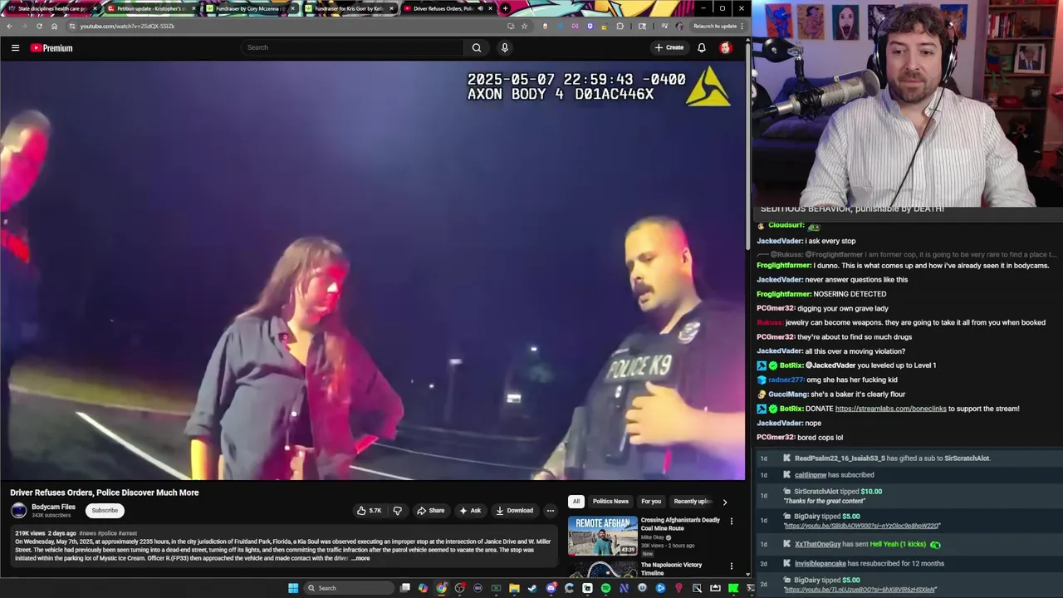Select the For you chip
Screen dimensions: 1063x598
click(x=651, y=501)
